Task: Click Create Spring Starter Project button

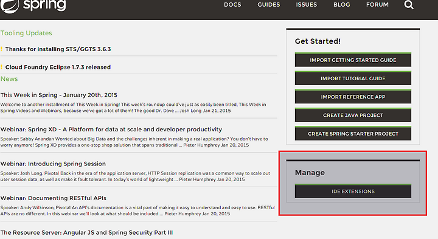Action: (353, 133)
